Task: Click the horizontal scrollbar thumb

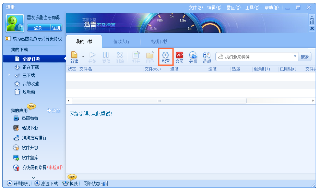Action: tap(159, 101)
